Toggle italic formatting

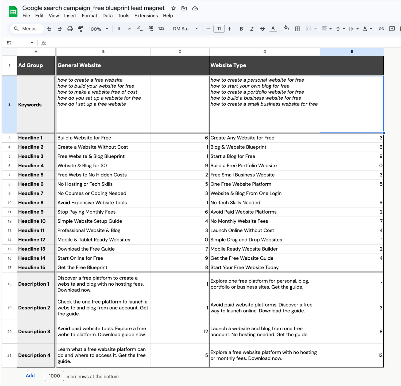[252, 29]
